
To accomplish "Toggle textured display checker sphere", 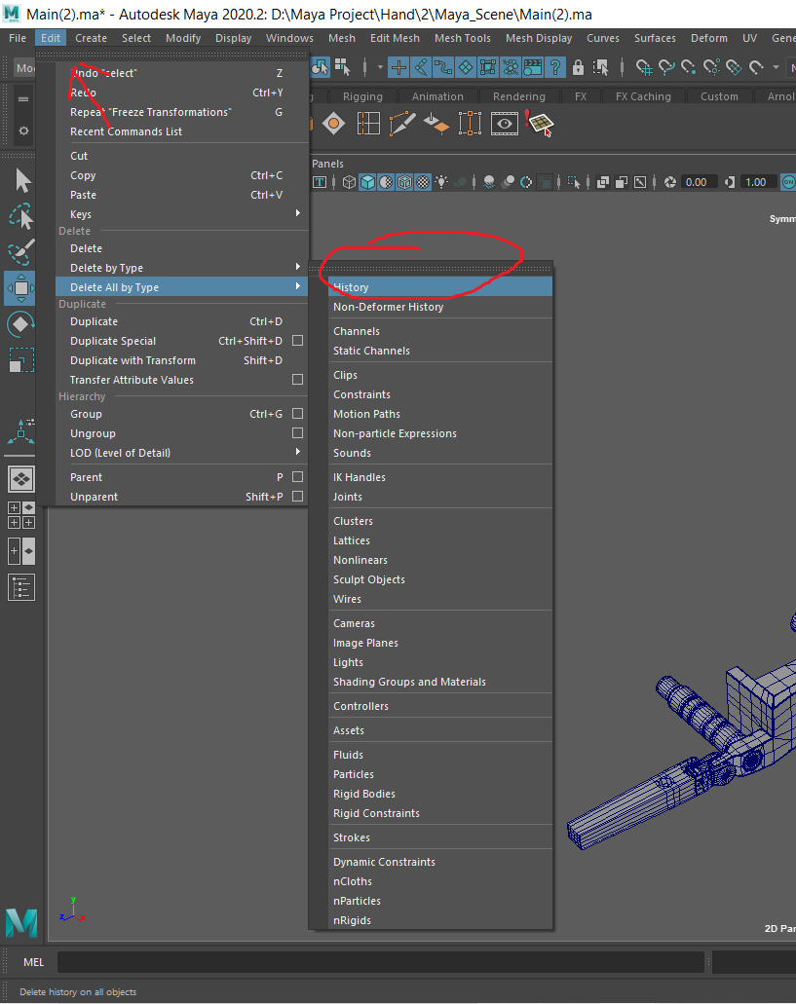I will pos(423,182).
